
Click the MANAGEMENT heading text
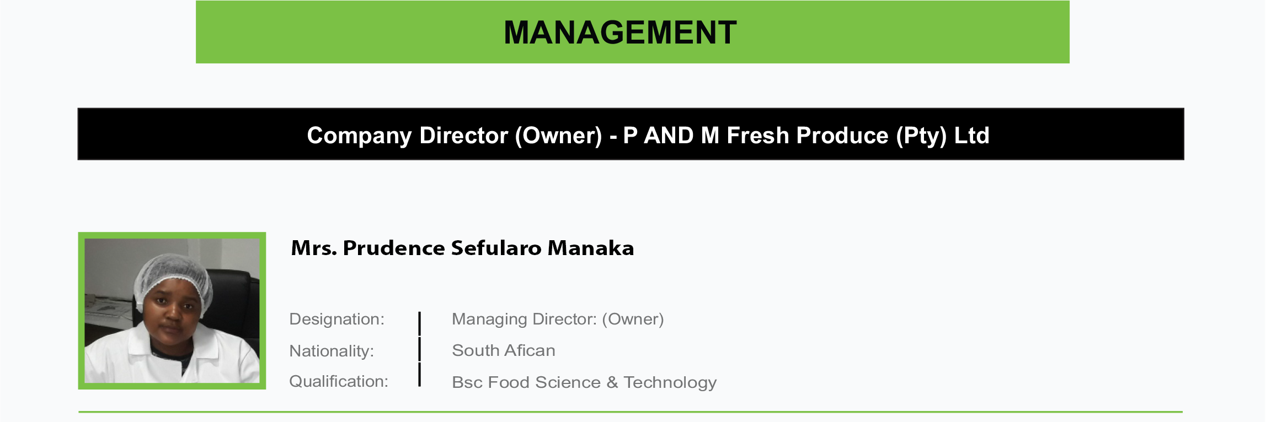click(620, 33)
